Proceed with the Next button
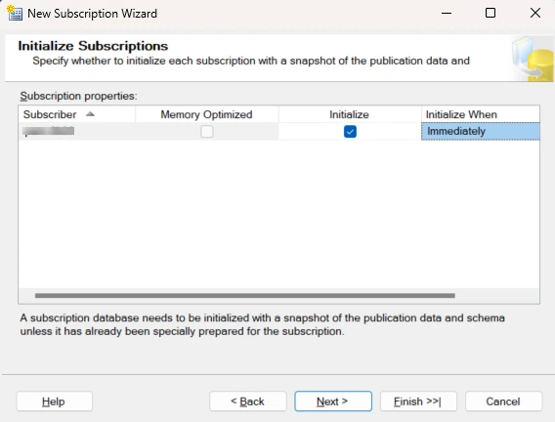Viewport: 555px width, 422px height. [x=333, y=401]
